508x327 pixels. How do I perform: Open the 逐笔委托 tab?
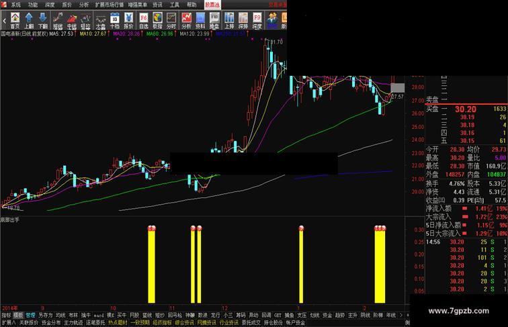[x=95, y=322]
